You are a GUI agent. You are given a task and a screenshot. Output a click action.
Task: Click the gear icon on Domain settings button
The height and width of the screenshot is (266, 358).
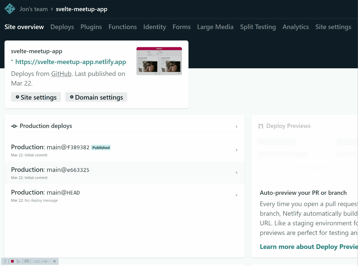tap(72, 97)
